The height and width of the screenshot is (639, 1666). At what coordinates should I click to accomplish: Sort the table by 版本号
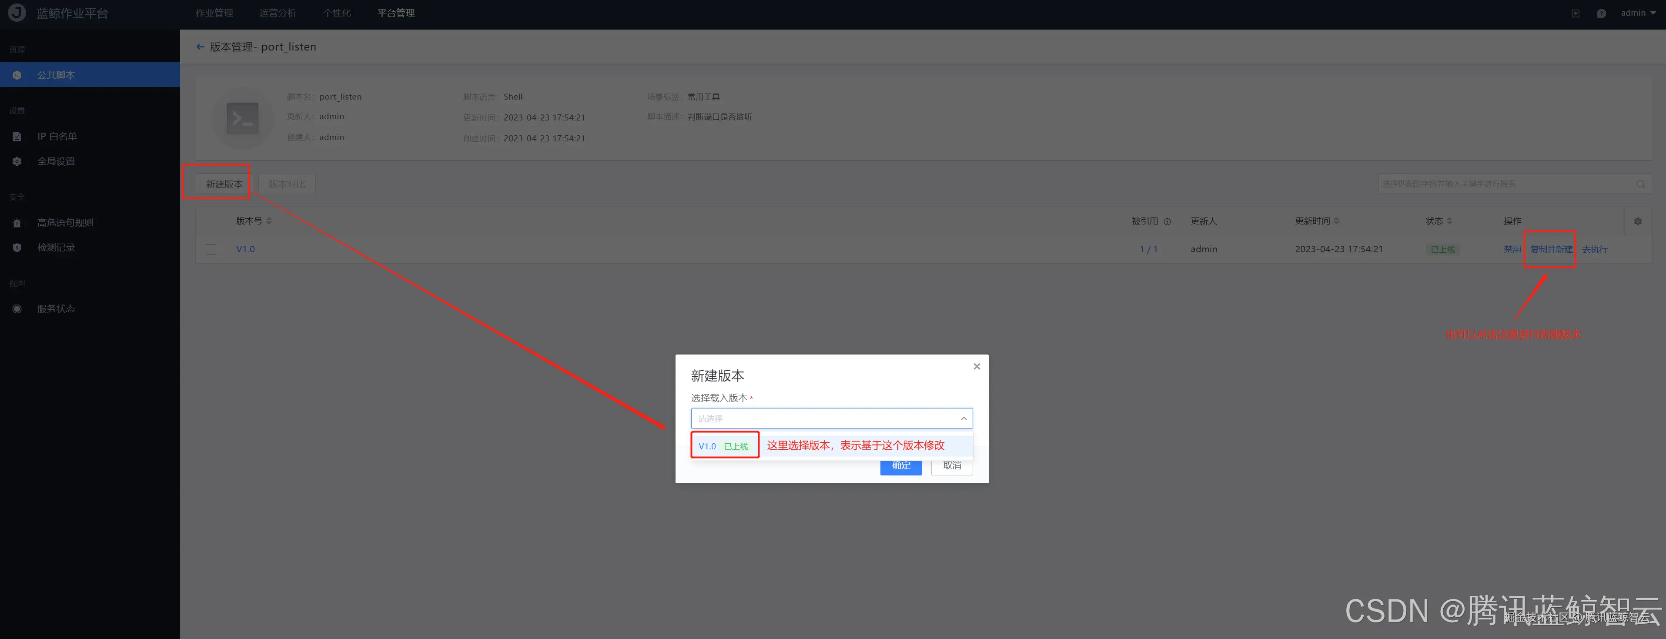269,221
